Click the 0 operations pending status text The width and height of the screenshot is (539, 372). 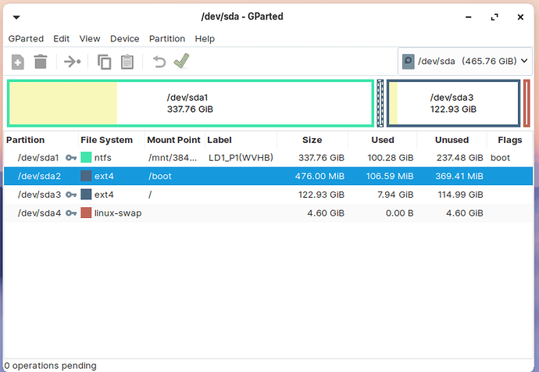tap(51, 366)
